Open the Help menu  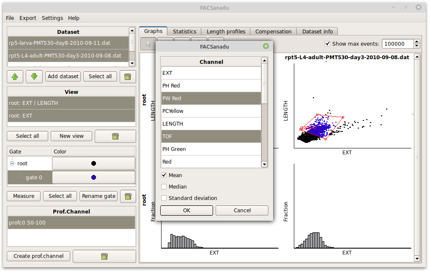click(74, 18)
